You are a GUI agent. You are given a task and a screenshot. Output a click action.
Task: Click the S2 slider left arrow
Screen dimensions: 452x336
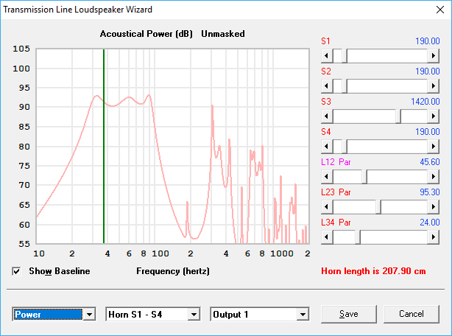click(327, 86)
